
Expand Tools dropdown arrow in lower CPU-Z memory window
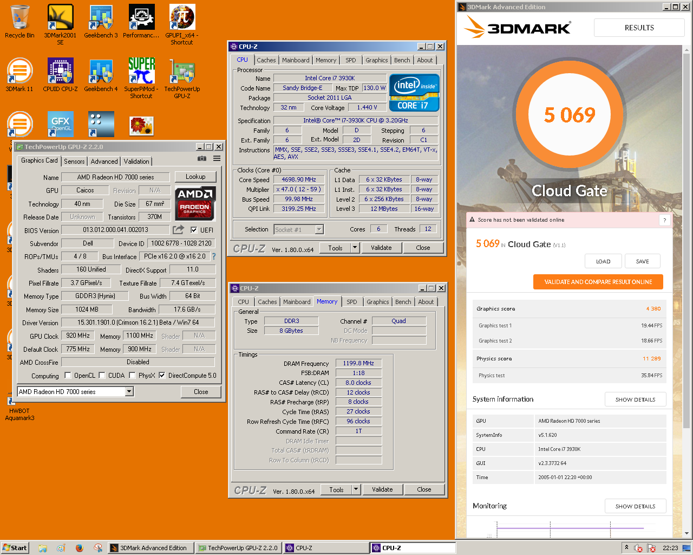pyautogui.click(x=356, y=489)
